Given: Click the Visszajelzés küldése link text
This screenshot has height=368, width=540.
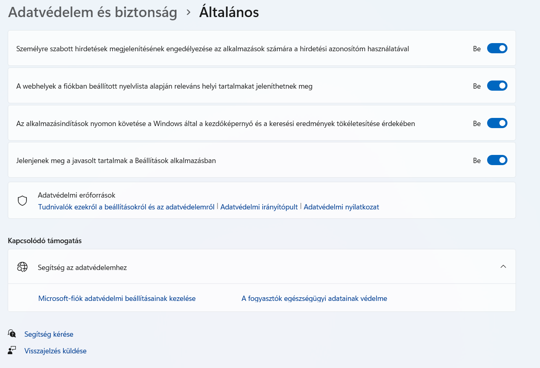Looking at the screenshot, I should (x=55, y=351).
